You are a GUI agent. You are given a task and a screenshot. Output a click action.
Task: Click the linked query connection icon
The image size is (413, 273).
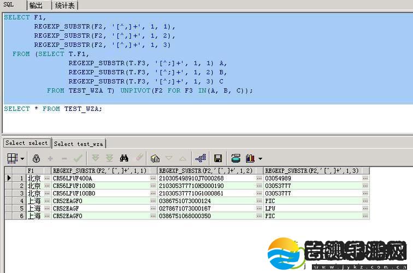pos(200,158)
